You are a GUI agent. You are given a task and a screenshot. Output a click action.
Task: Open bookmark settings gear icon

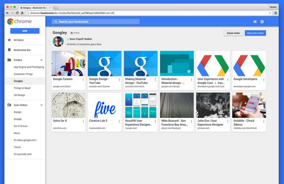(262, 22)
